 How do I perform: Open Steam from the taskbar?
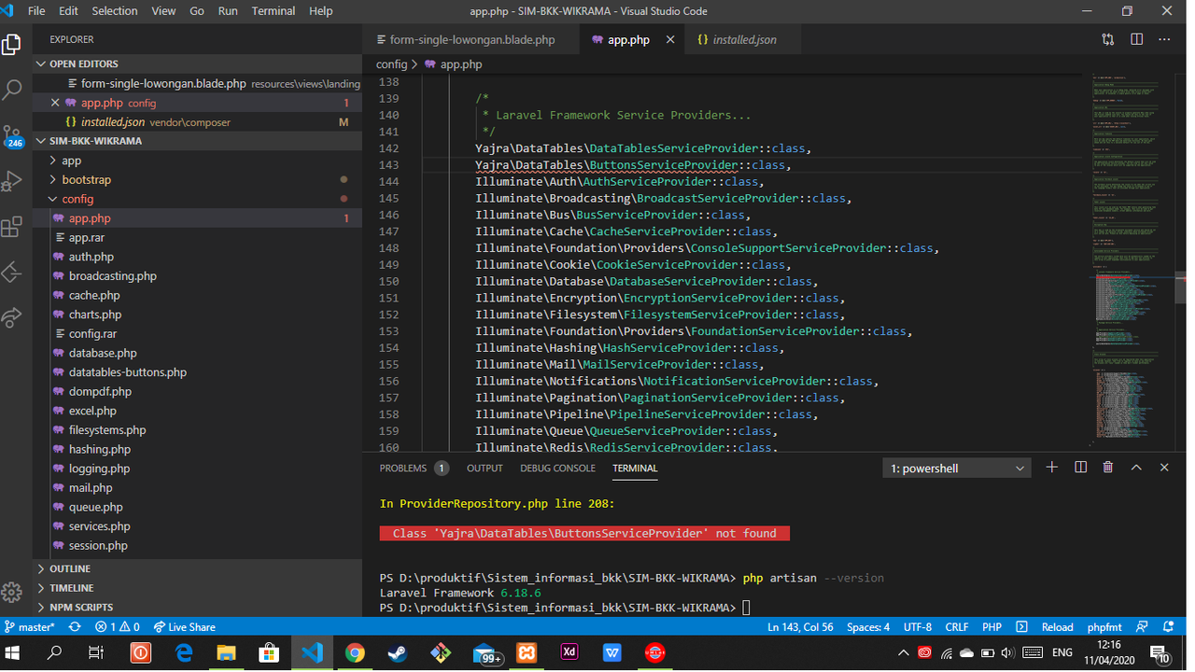pyautogui.click(x=397, y=653)
